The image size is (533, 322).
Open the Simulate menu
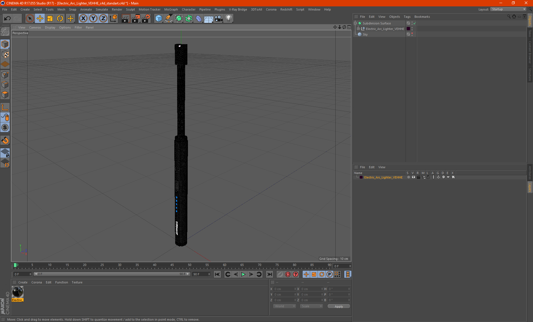point(102,9)
